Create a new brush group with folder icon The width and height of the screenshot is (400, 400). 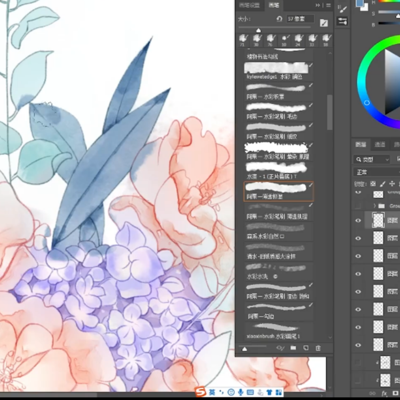tap(293, 348)
